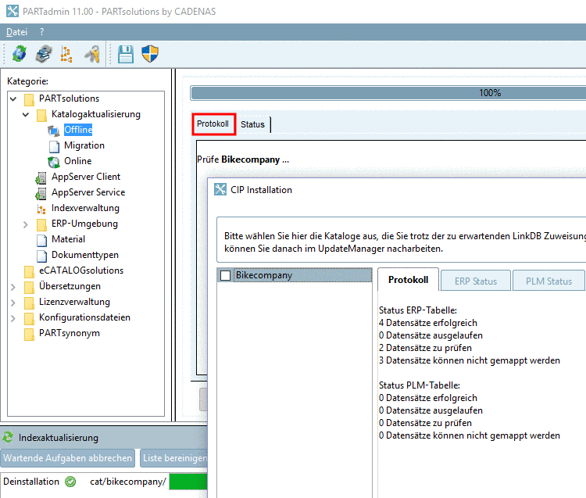Click the PARTsynonym folder icon
This screenshot has width=586, height=498.
(29, 334)
